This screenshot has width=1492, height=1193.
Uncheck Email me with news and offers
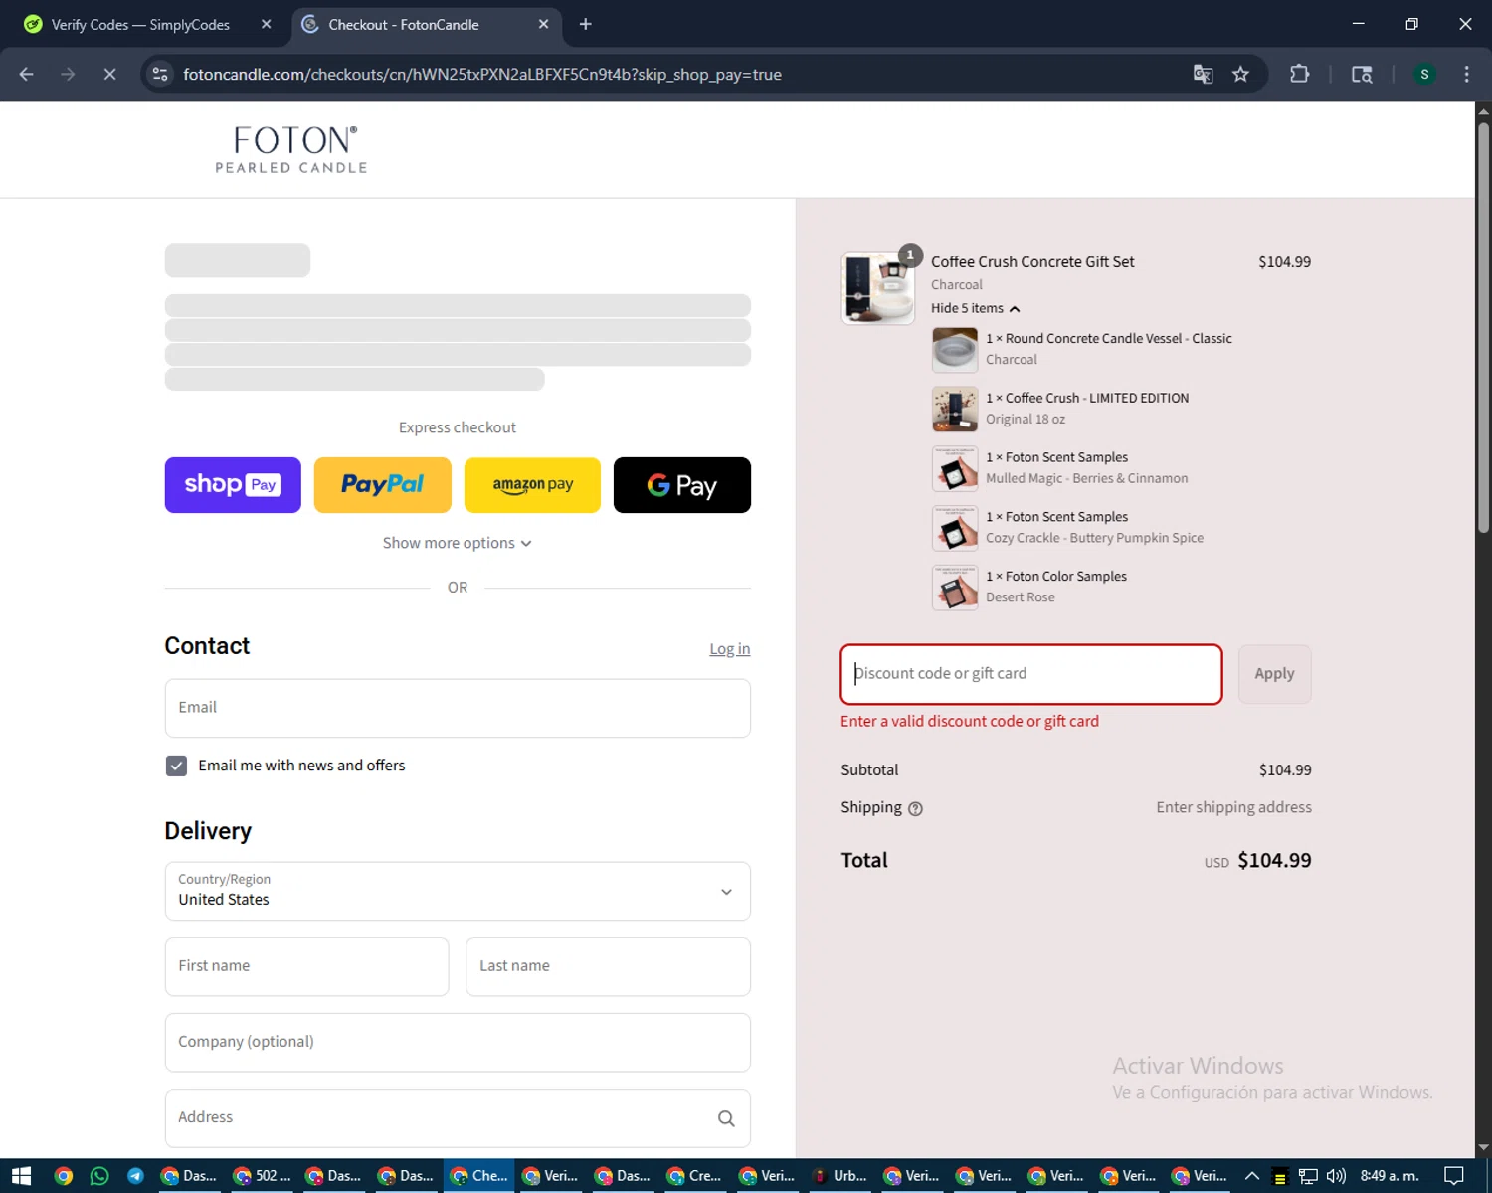[x=176, y=766]
